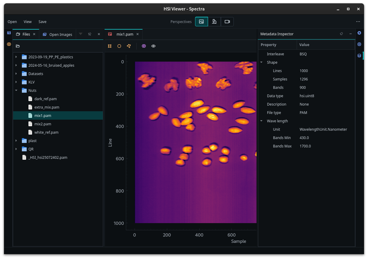Open the View menu
Viewport: 368px width, 259px height.
[x=28, y=22]
